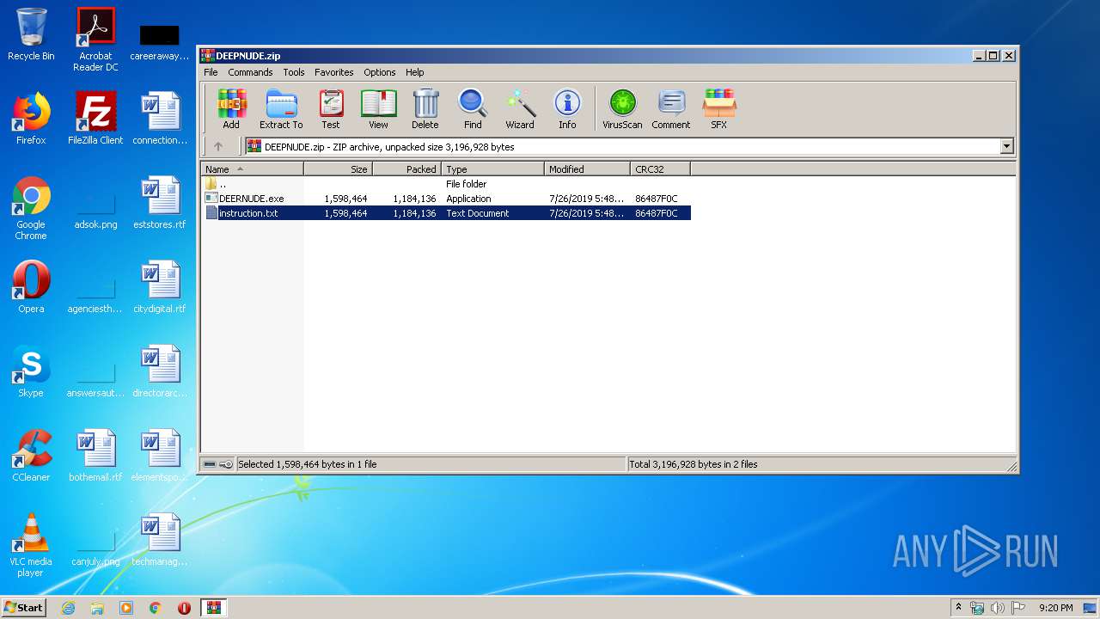Open the Favorites menu
Viewport: 1100px width, 619px height.
(334, 72)
